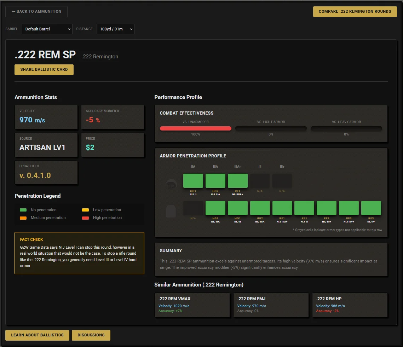Click vest row HG1 NIJ IIA cell
The width and height of the screenshot is (403, 347).
pyautogui.click(x=215, y=208)
